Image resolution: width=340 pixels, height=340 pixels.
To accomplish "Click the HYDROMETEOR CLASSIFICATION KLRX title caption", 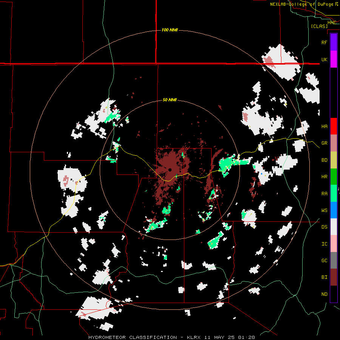I will coord(172,337).
